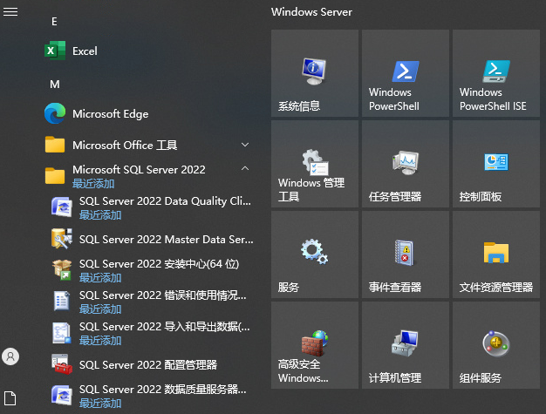Expand Microsoft Office 工具 folder chevron
The width and height of the screenshot is (546, 414).
[245, 145]
